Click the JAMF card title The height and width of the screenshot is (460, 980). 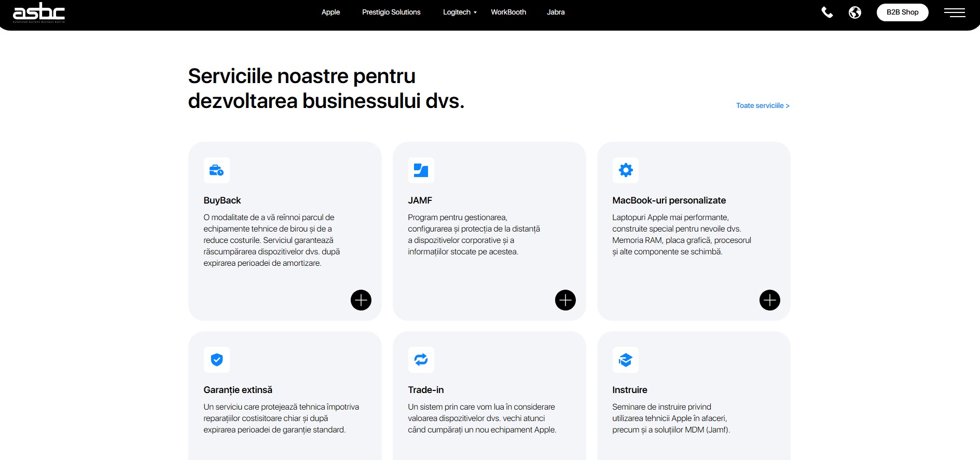[x=420, y=200]
